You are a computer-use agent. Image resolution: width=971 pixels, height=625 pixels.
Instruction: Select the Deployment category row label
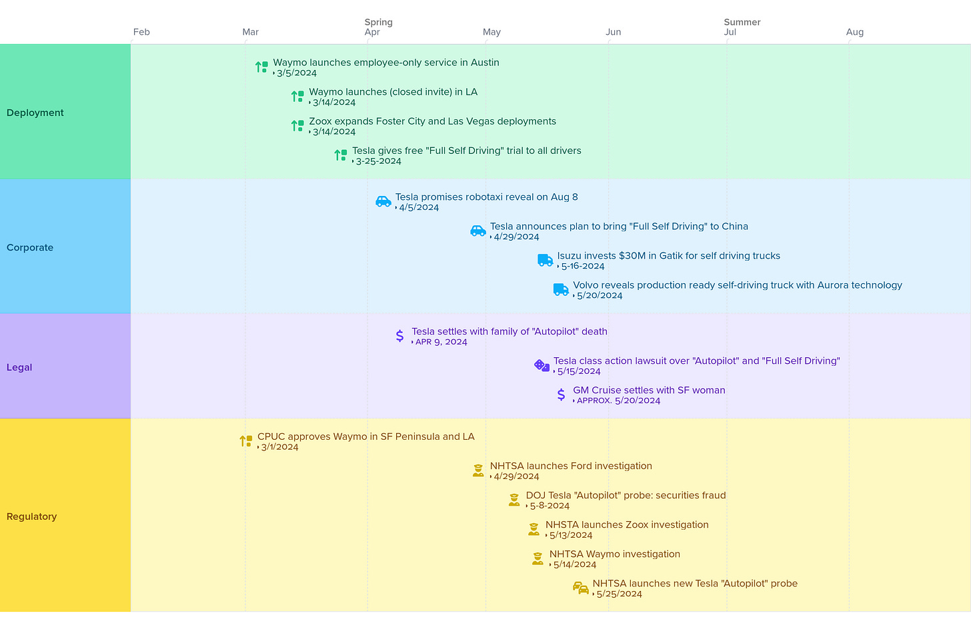tap(35, 113)
